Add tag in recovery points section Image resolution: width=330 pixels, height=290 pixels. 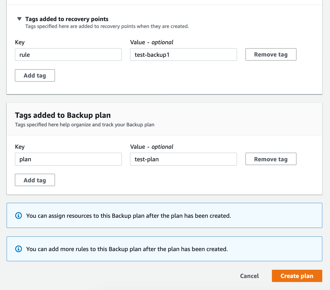coord(35,76)
